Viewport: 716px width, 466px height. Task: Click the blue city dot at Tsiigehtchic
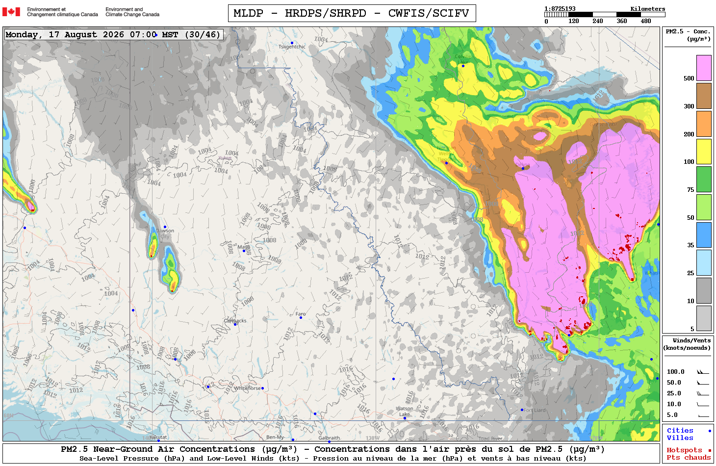[x=292, y=43]
